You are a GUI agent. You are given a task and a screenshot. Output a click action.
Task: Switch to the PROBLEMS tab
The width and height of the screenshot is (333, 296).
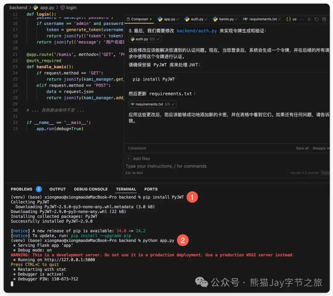click(21, 189)
